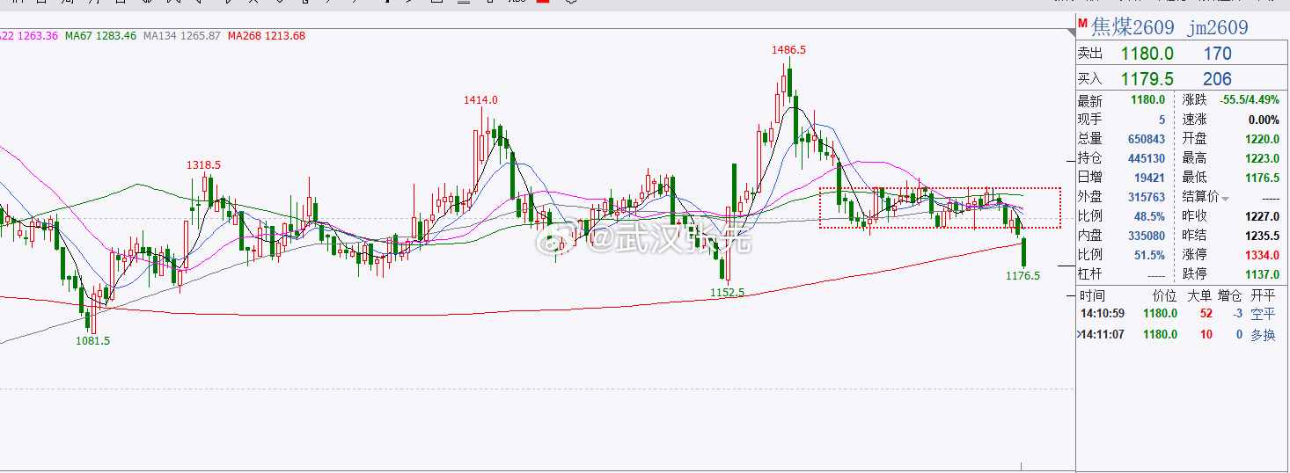Screen dimensions: 1290x473
Task: Click the 1152.5 low label on chart
Action: [728, 292]
